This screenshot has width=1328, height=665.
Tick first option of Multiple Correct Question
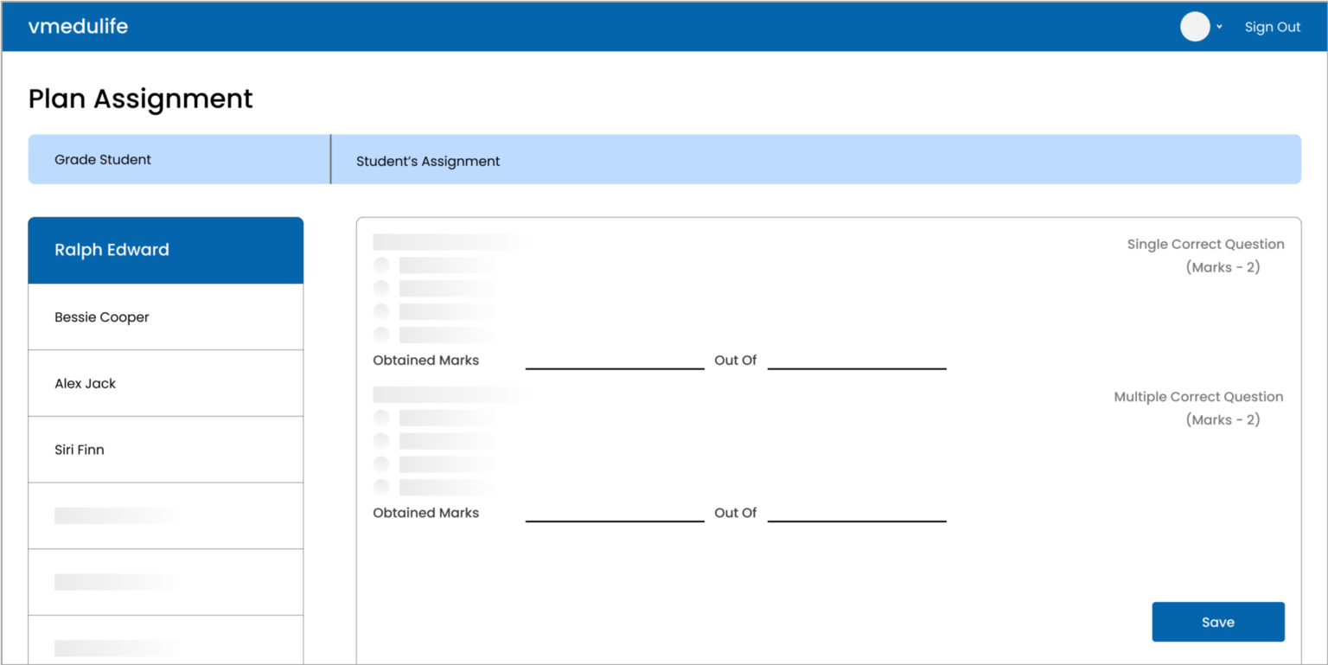pyautogui.click(x=381, y=418)
